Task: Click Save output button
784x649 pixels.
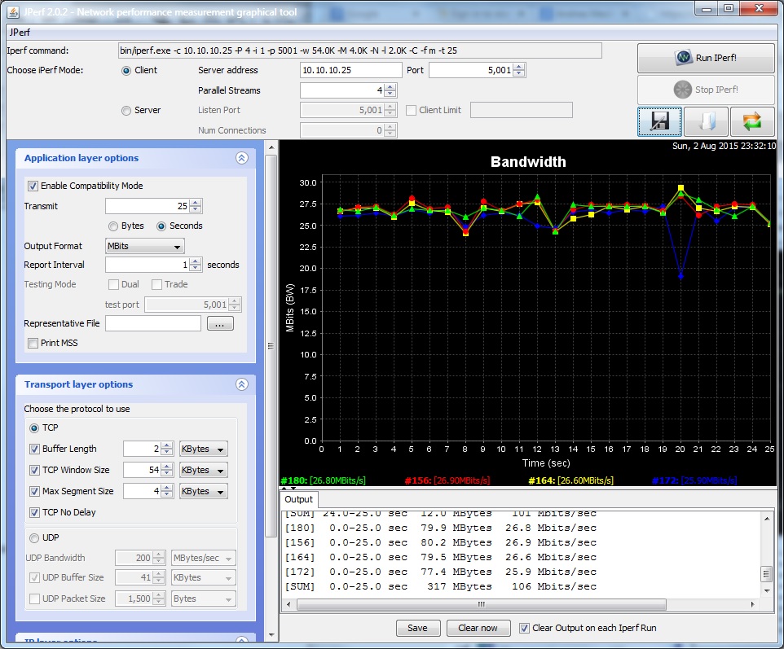Action: [x=417, y=628]
